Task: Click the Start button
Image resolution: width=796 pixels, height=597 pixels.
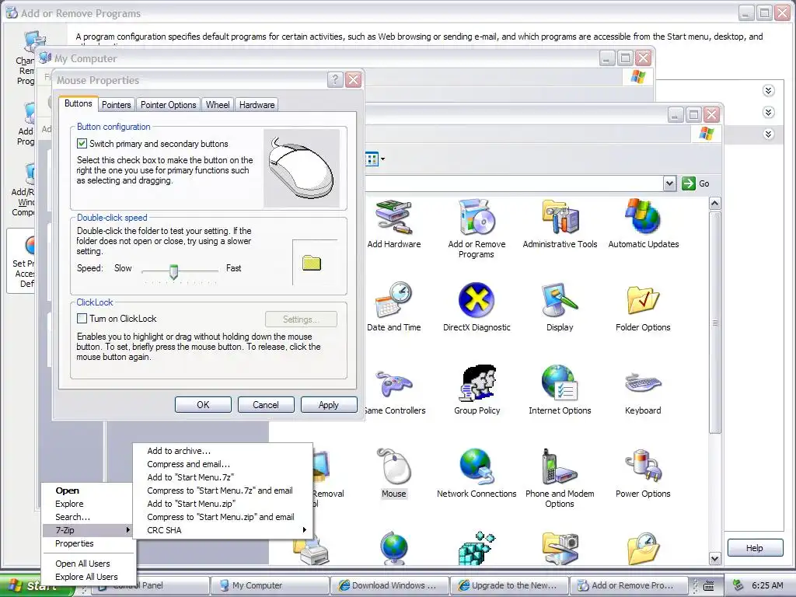Action: [x=37, y=585]
